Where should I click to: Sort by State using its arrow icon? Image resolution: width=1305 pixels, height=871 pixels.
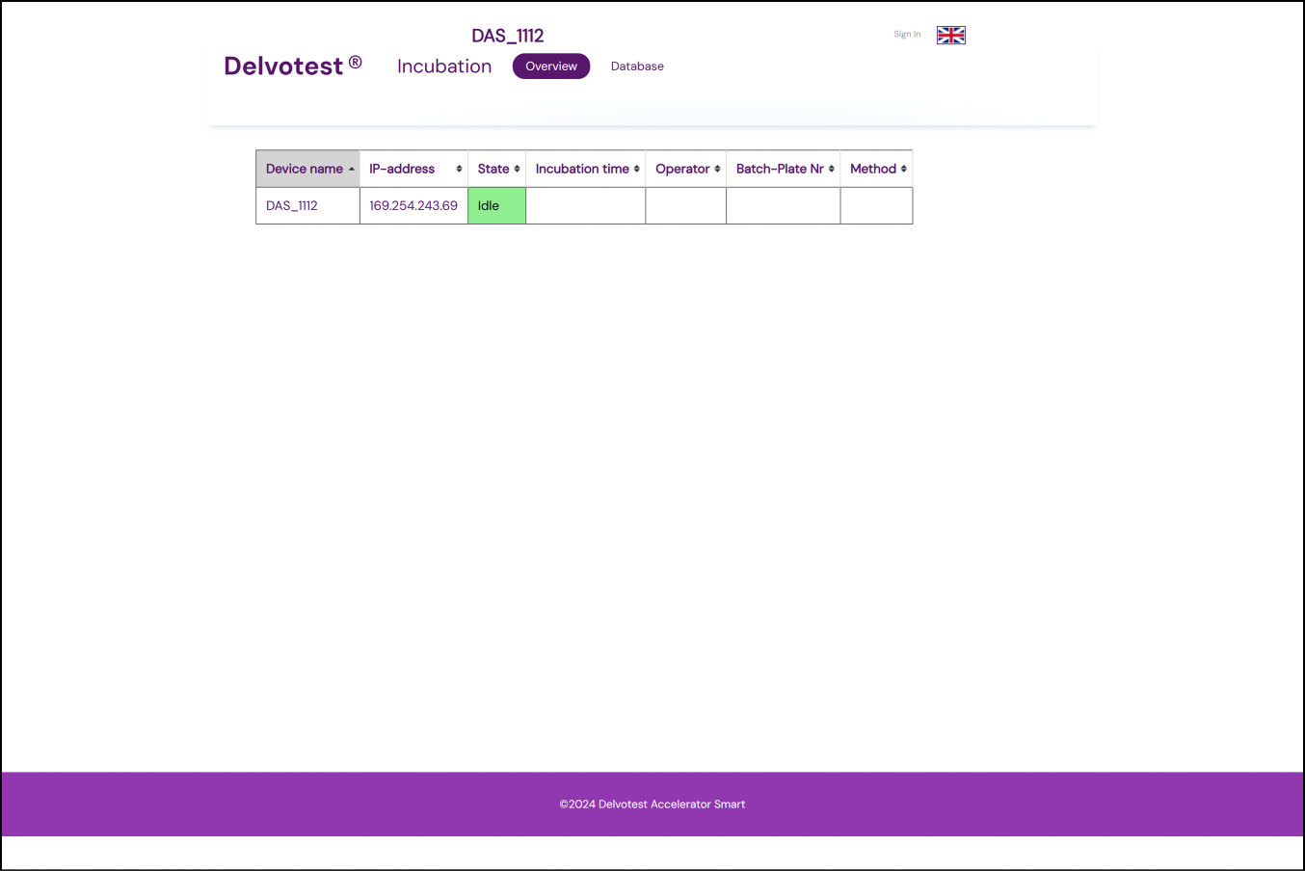pyautogui.click(x=517, y=170)
